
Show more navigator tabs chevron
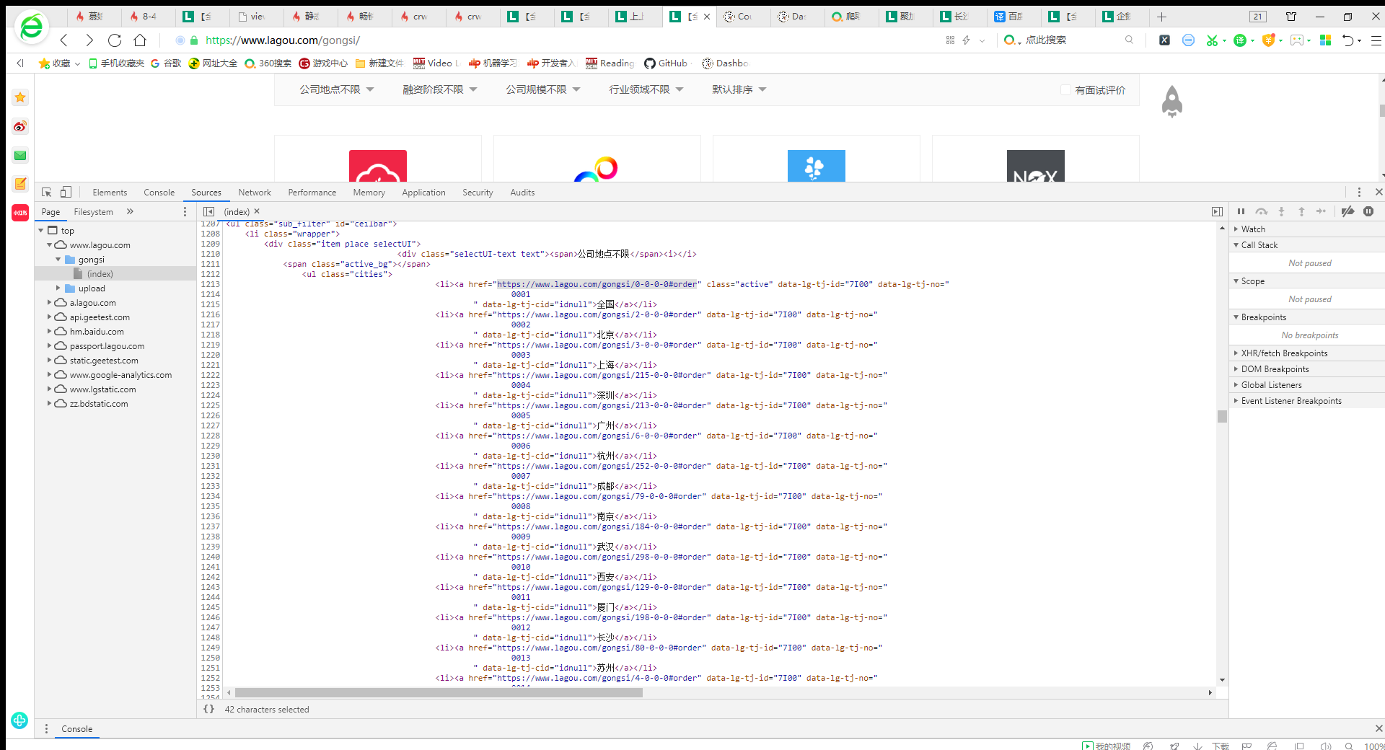pos(130,211)
